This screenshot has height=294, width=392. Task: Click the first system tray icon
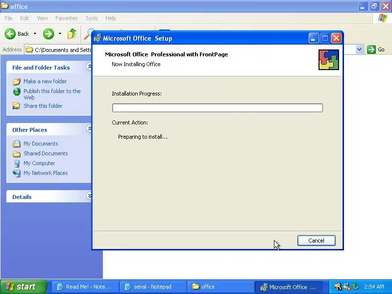tap(338, 287)
